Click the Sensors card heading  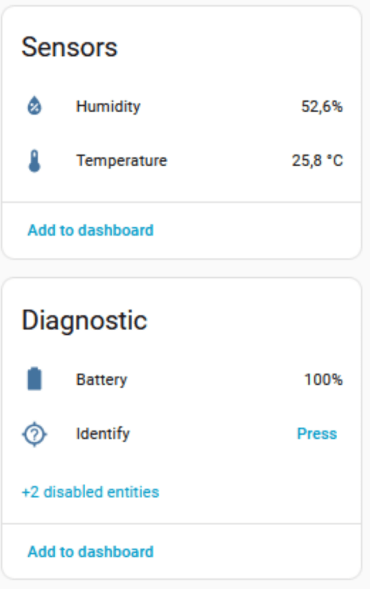pos(70,47)
